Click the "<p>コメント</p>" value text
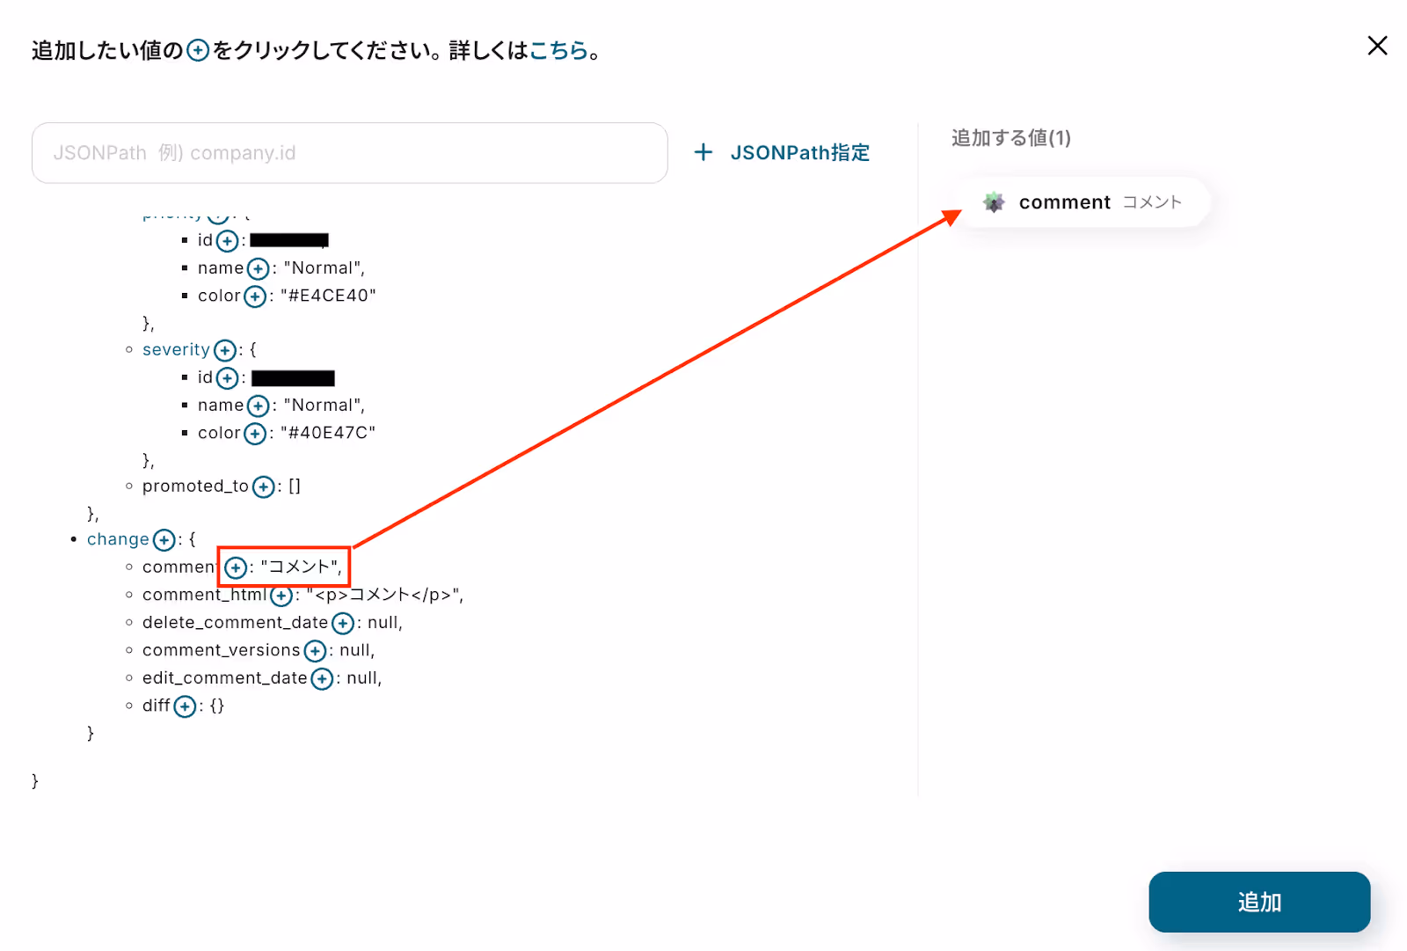This screenshot has height=951, width=1407. [384, 595]
